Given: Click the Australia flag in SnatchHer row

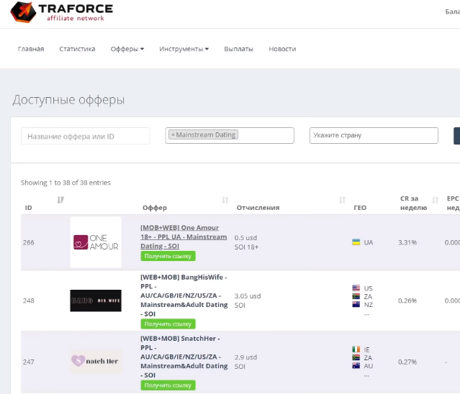Looking at the screenshot, I should [356, 365].
